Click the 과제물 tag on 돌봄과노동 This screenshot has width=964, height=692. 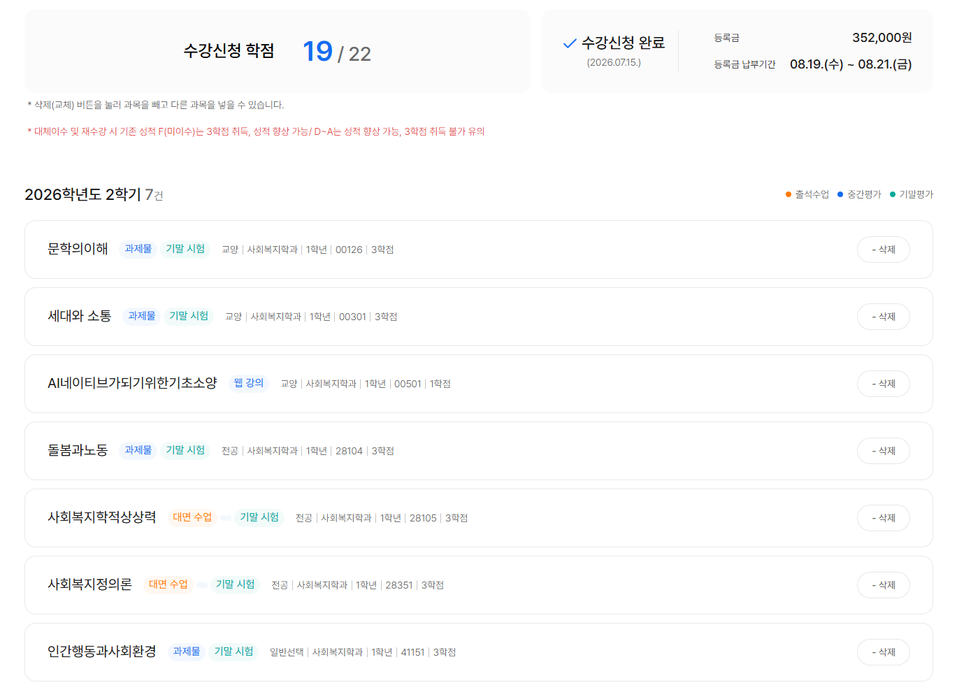coord(138,450)
